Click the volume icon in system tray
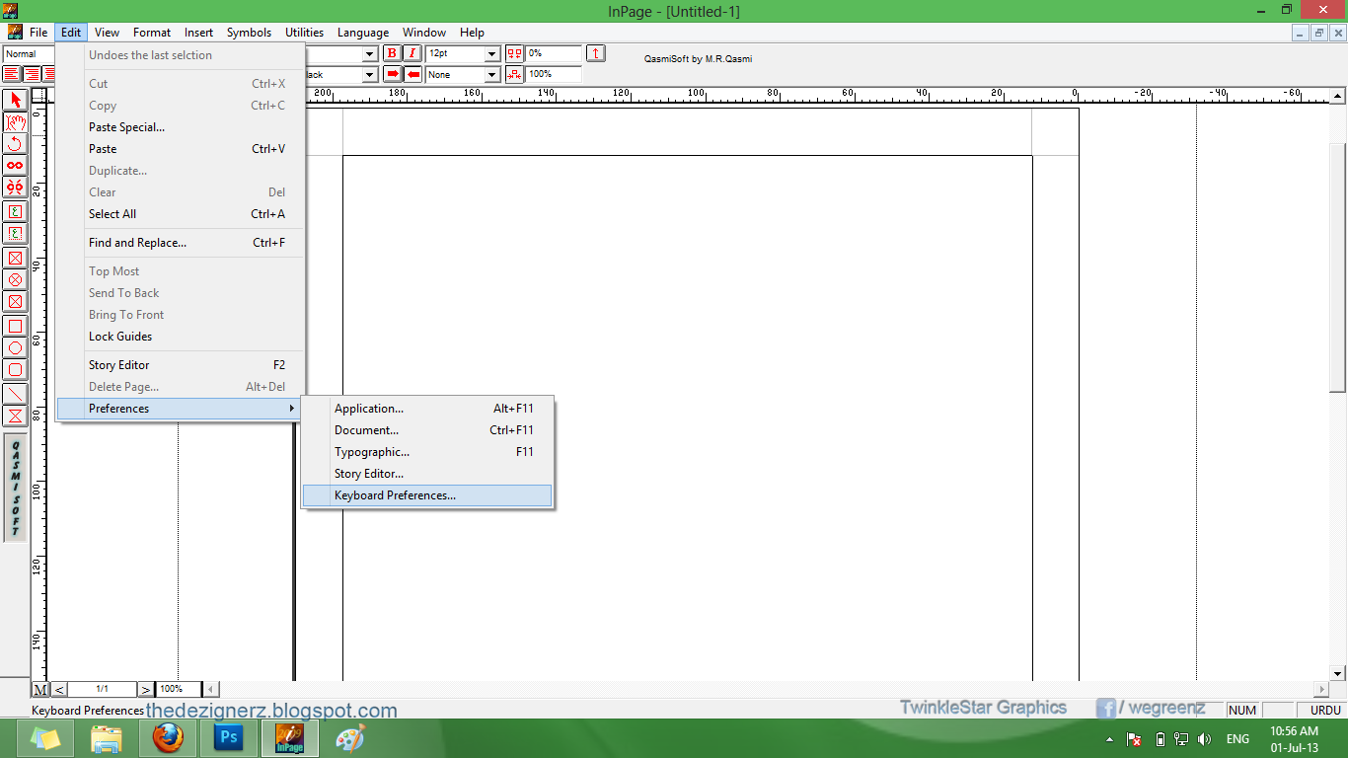The width and height of the screenshot is (1348, 758). tap(1204, 738)
